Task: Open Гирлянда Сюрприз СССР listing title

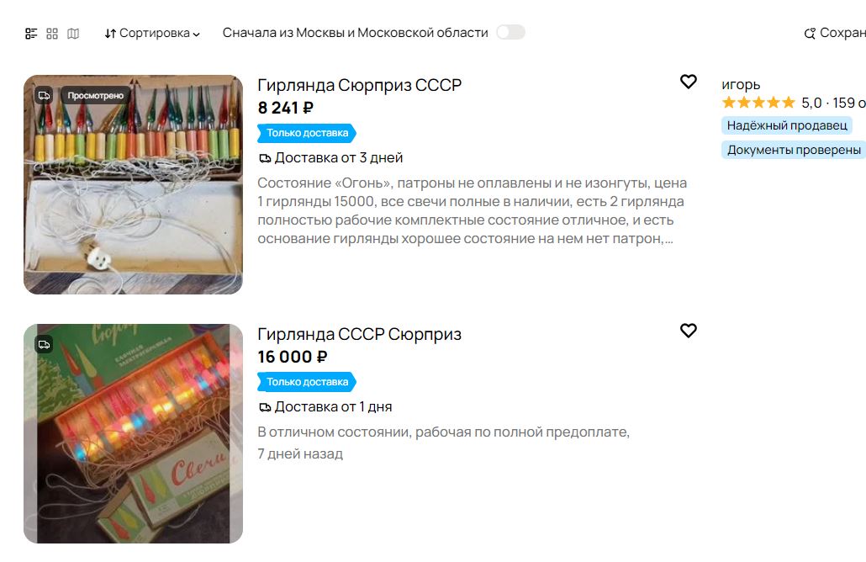Action: (x=359, y=85)
